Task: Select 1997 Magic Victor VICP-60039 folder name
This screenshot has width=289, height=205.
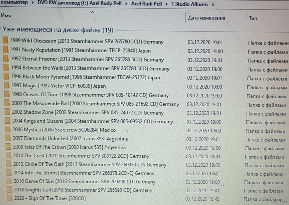Action: [59, 86]
